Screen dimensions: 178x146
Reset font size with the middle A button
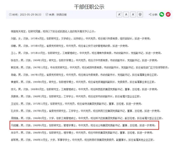126,14
